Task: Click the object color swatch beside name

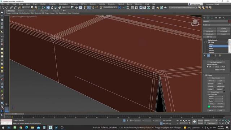Action: (x=229, y=21)
